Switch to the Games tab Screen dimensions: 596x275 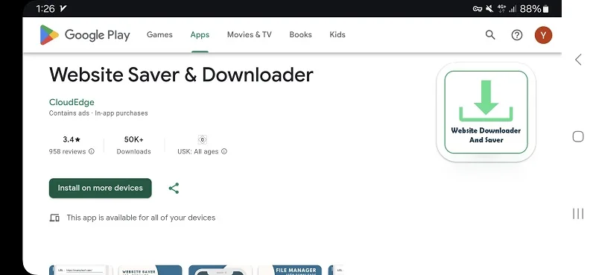[x=159, y=34]
